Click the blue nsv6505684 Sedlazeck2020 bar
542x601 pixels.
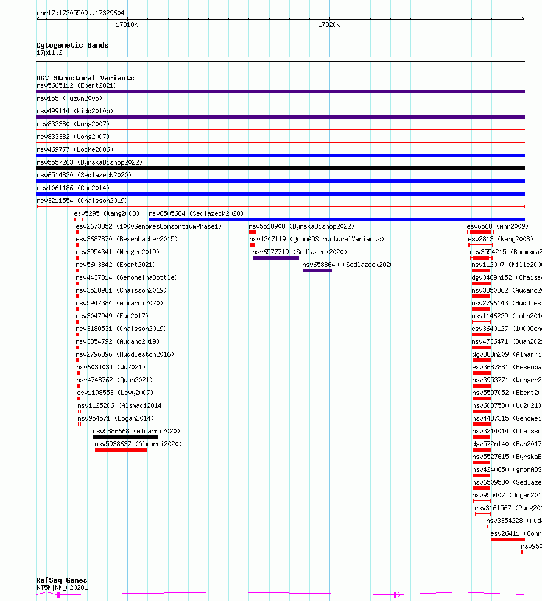click(x=337, y=219)
